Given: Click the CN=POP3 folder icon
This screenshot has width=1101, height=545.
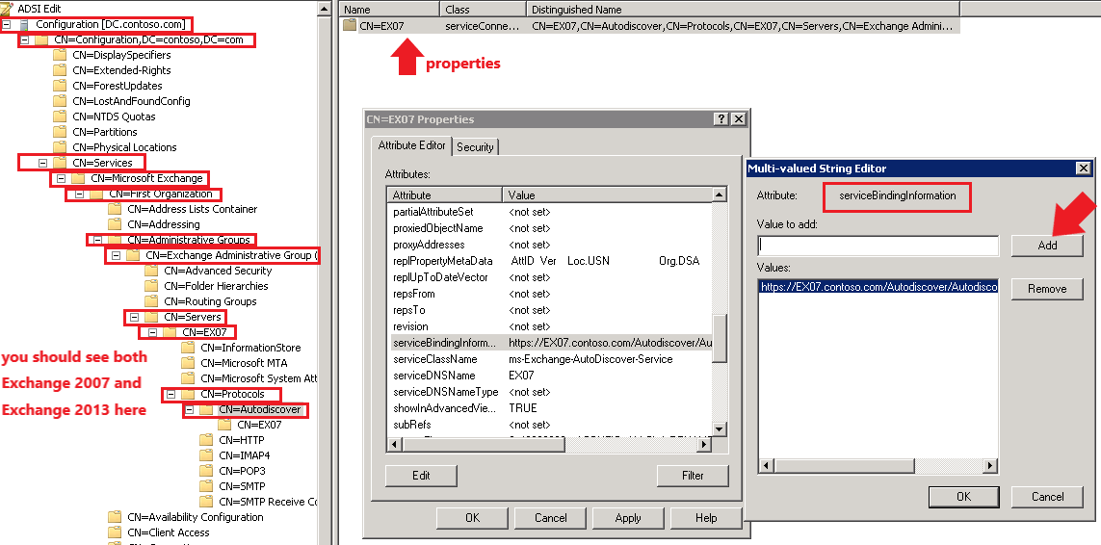Looking at the screenshot, I should click(x=206, y=471).
